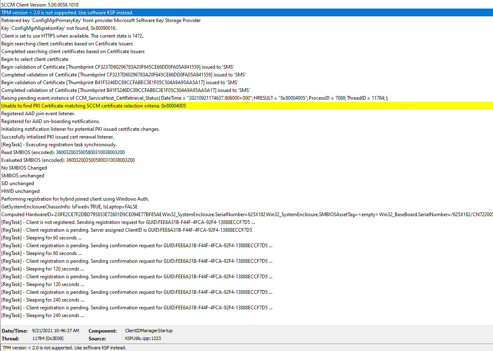Select the 'Client is set to use HTTPS' entry
493x351 pixels.
pos(72,36)
